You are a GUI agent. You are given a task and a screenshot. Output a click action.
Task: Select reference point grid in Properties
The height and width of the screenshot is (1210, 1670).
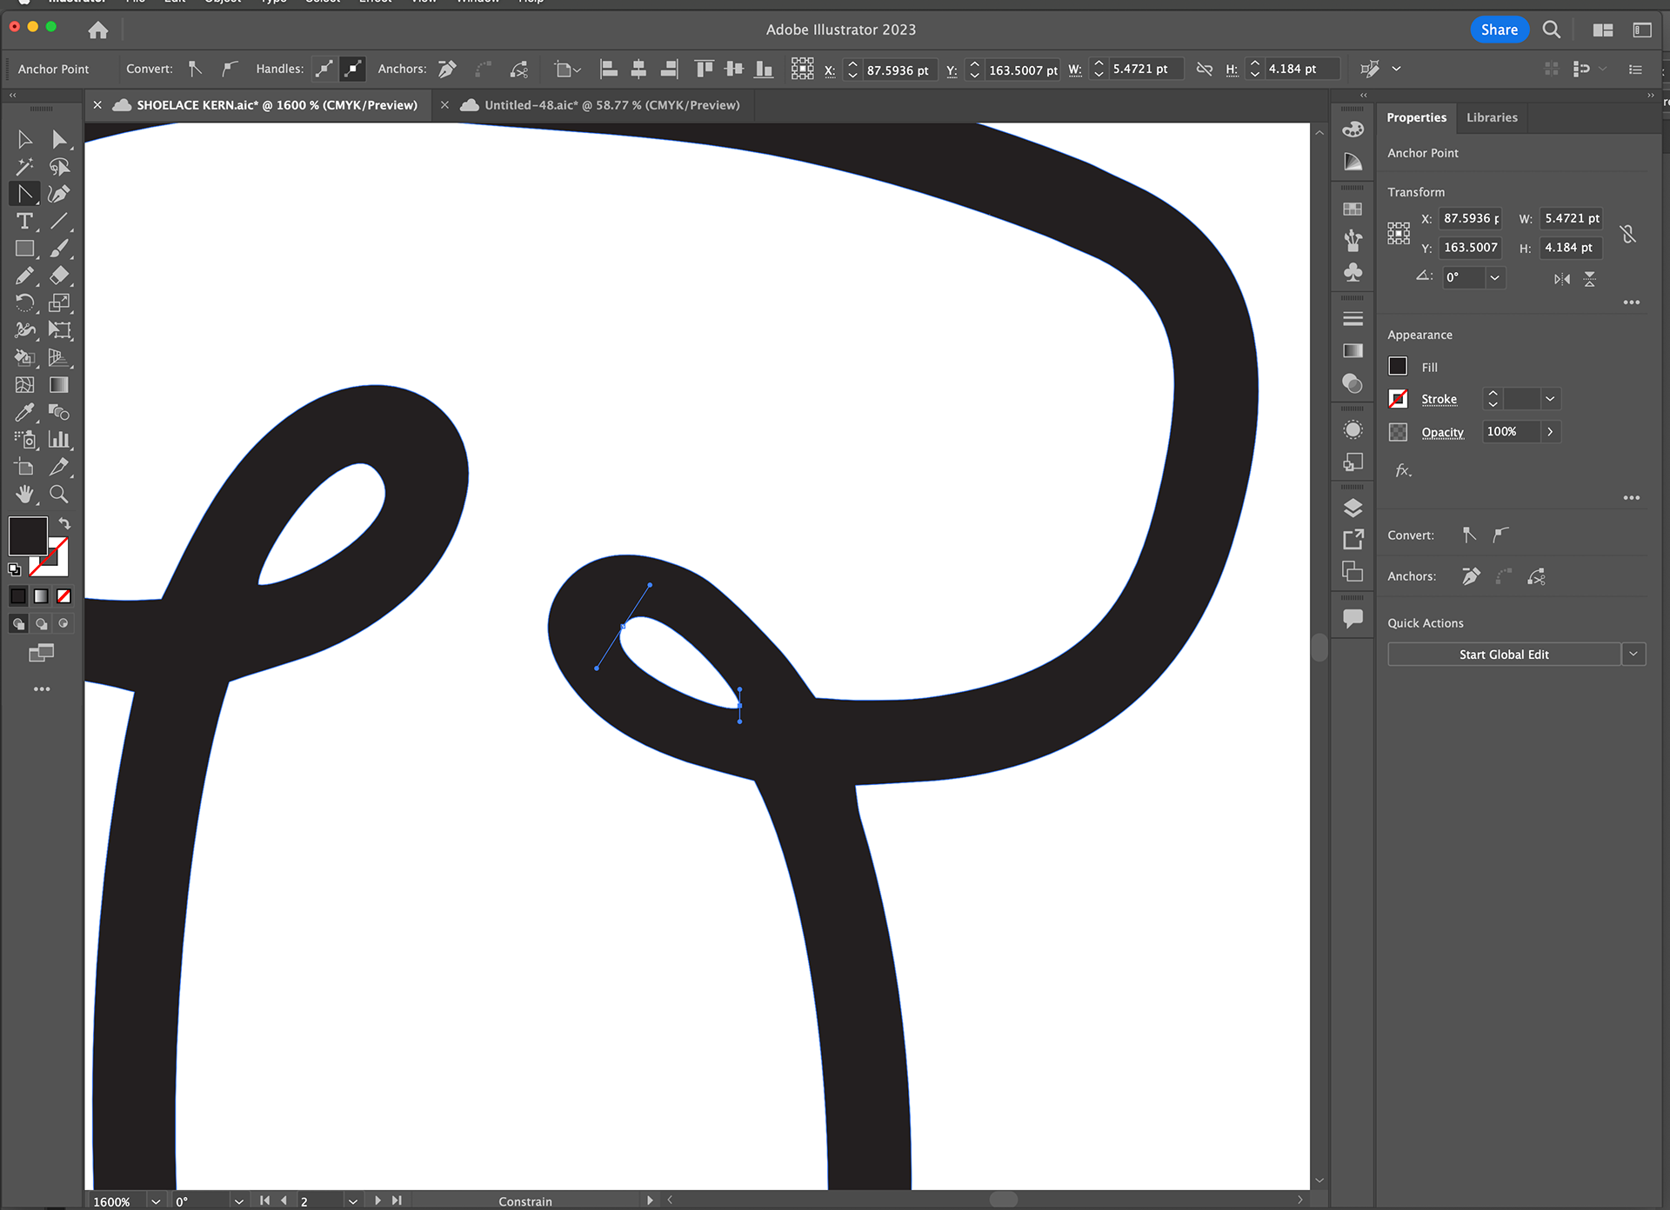tap(1399, 233)
